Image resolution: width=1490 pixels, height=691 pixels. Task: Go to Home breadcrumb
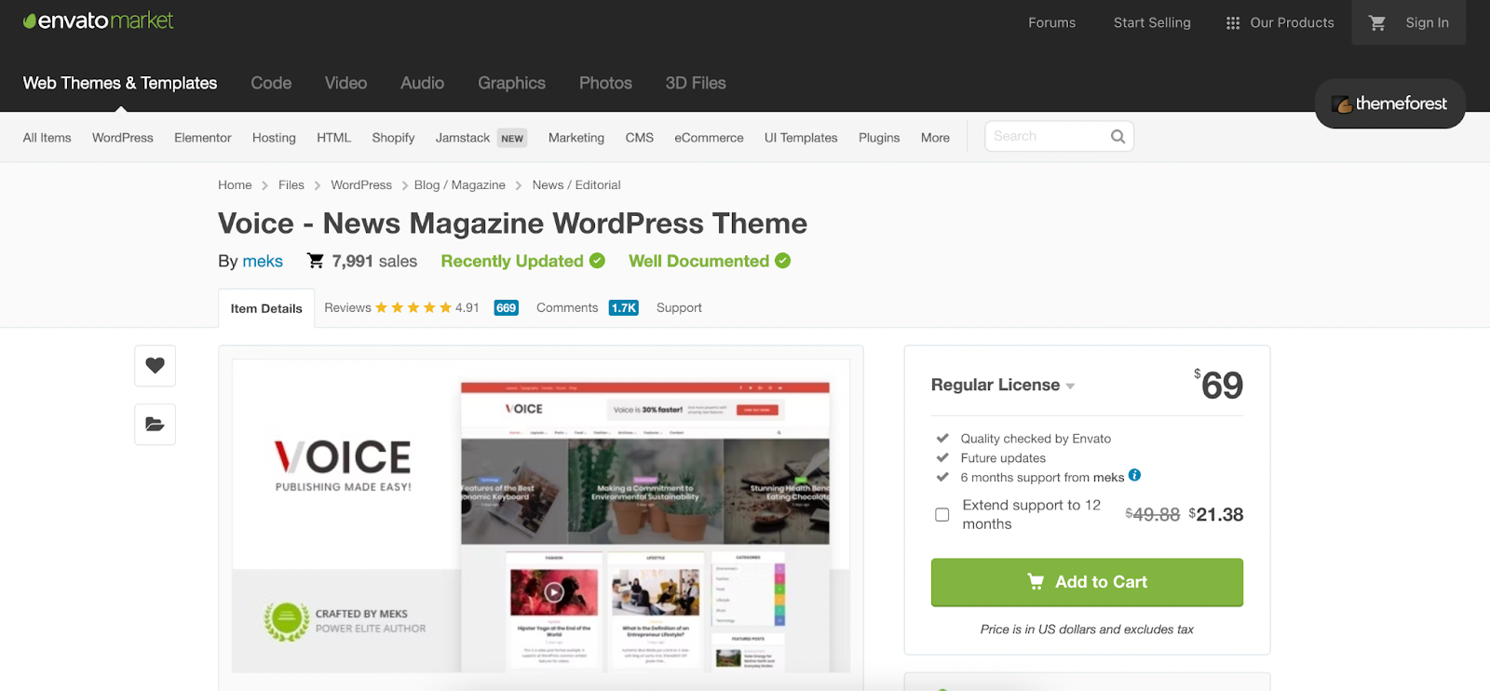click(235, 185)
